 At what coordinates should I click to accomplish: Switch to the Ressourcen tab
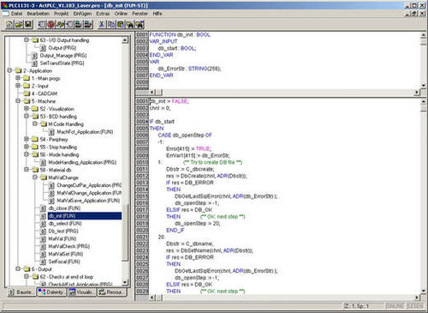[x=112, y=292]
